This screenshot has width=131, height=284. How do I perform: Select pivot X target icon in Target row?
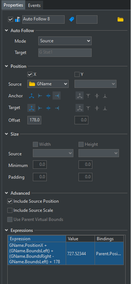point(31,108)
